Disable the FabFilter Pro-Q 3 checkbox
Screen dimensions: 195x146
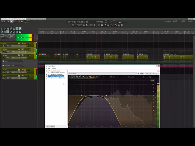pos(47,76)
